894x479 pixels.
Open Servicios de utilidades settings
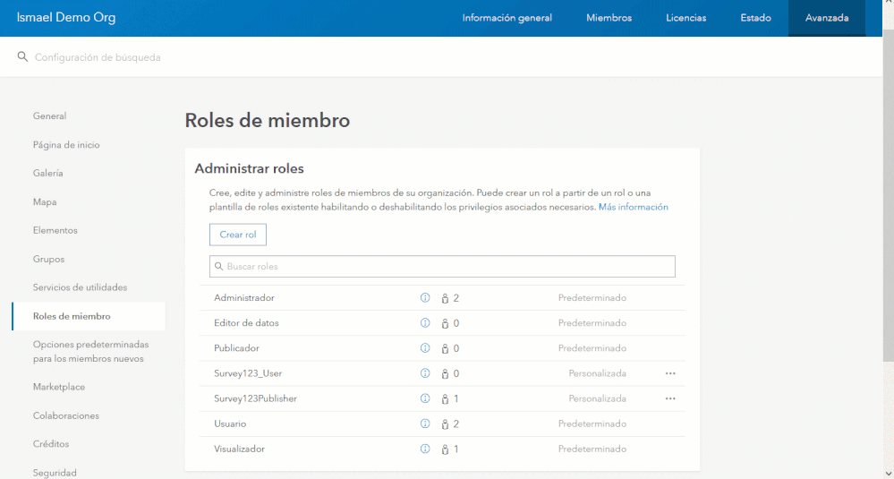click(80, 287)
